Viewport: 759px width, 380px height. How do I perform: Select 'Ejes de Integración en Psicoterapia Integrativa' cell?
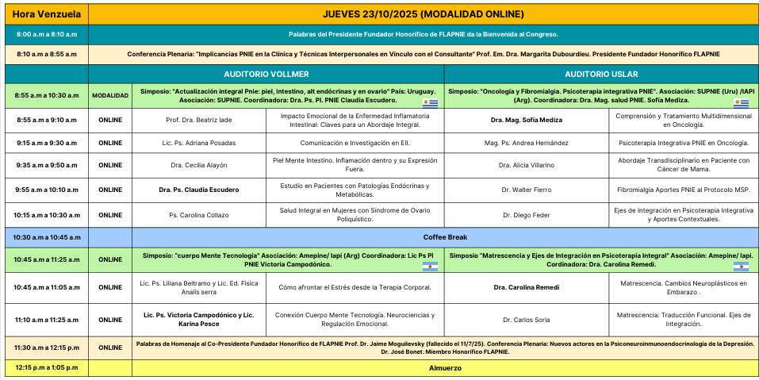pos(684,215)
